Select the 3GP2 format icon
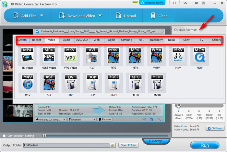The width and height of the screenshot is (227, 152). coord(114,83)
